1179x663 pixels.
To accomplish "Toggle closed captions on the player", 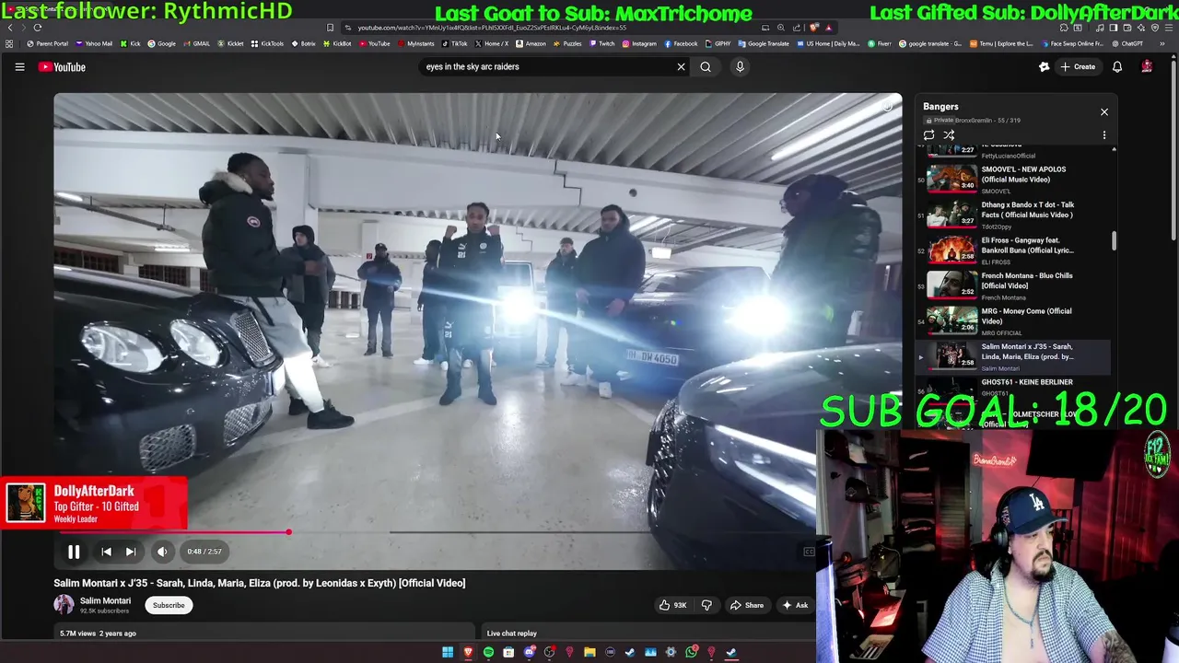I will coord(809,552).
